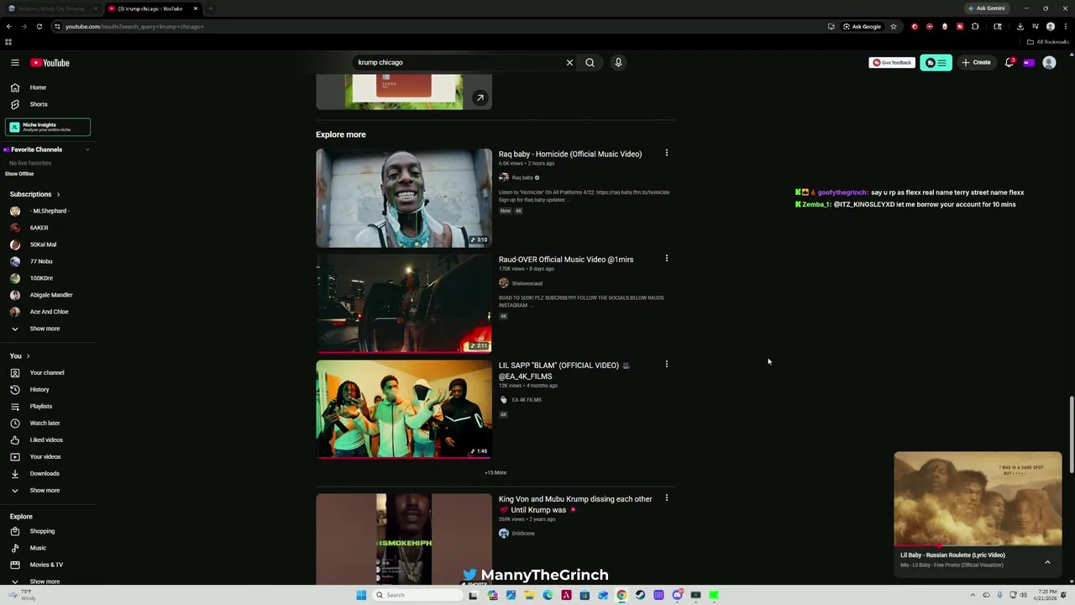This screenshot has height=605, width=1075.
Task: Expand the Subscriptions section
Action: click(x=58, y=194)
